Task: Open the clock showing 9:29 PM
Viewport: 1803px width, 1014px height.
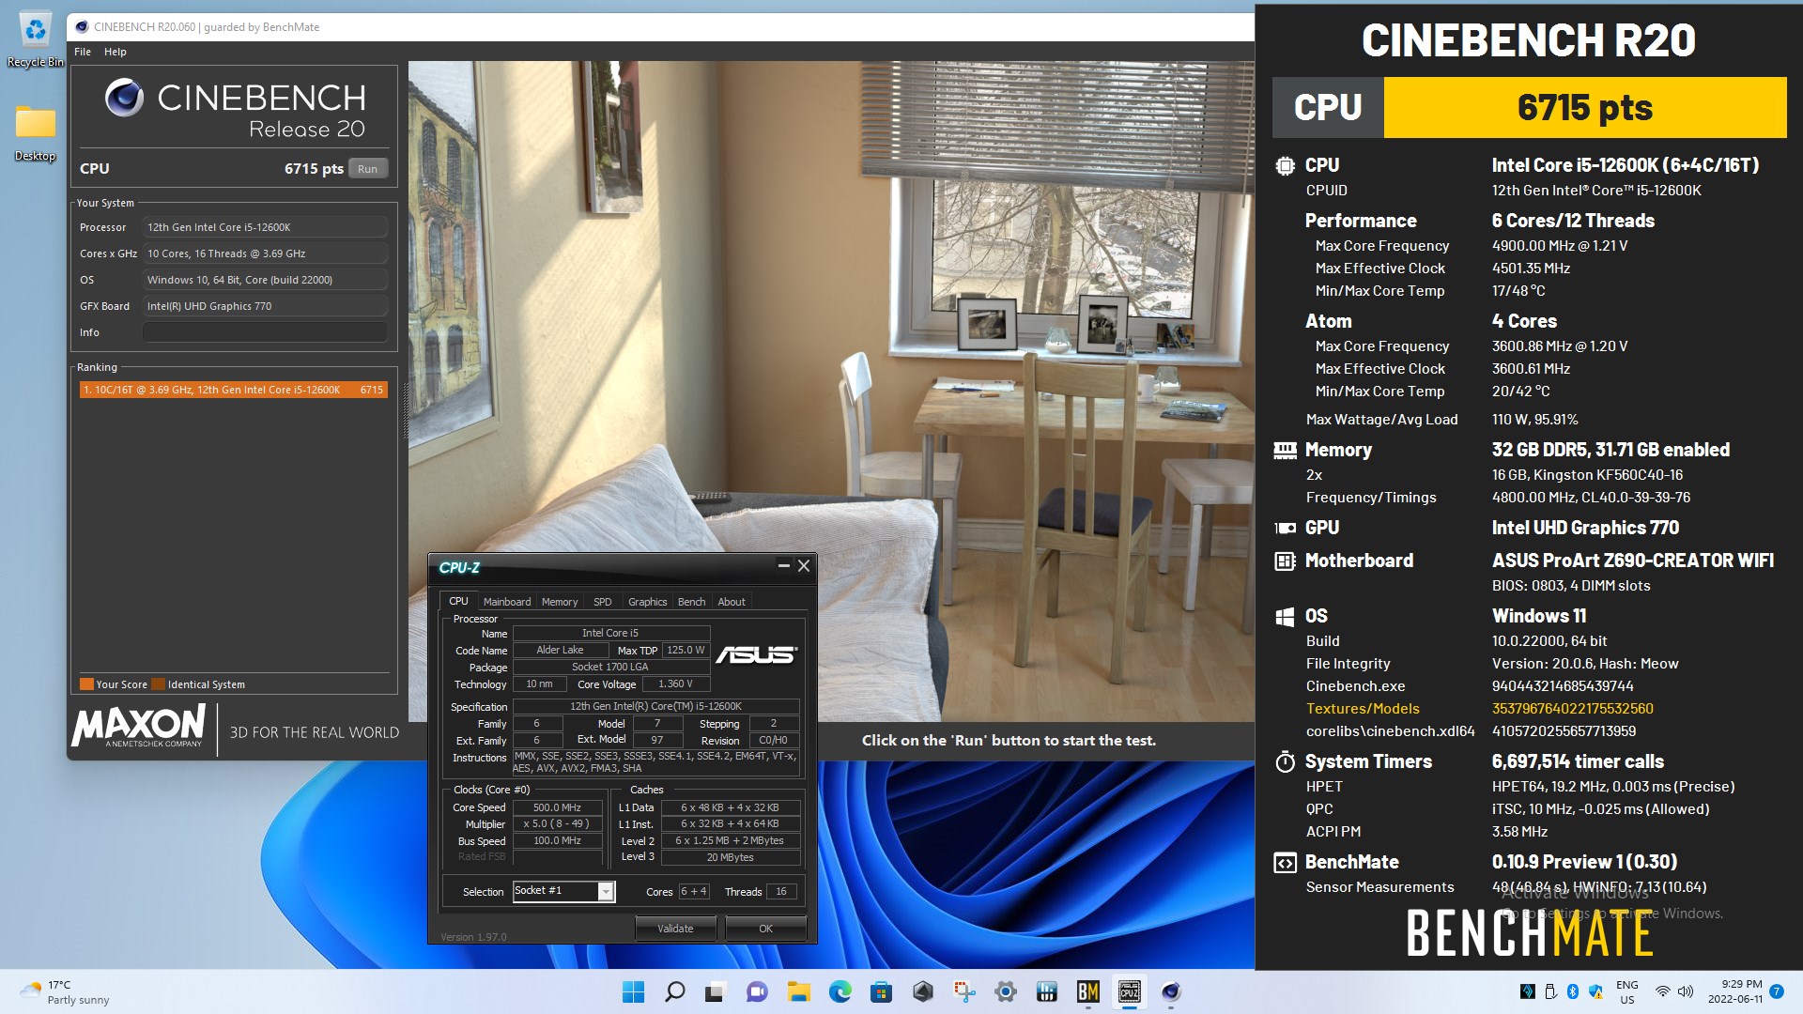Action: (1734, 992)
